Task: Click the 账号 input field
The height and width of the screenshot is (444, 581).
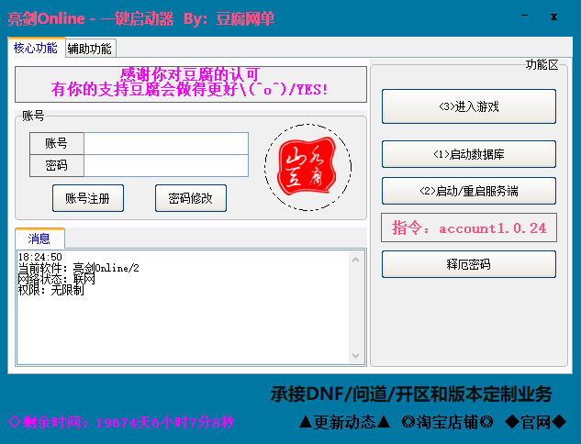Action: click(166, 143)
